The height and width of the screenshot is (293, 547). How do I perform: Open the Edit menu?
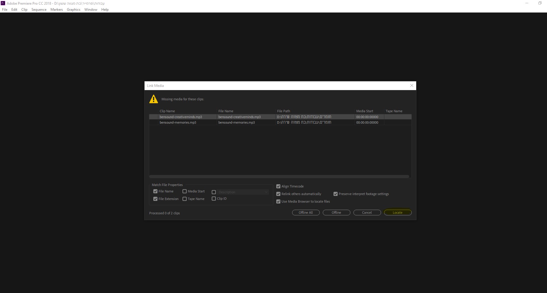tap(14, 10)
